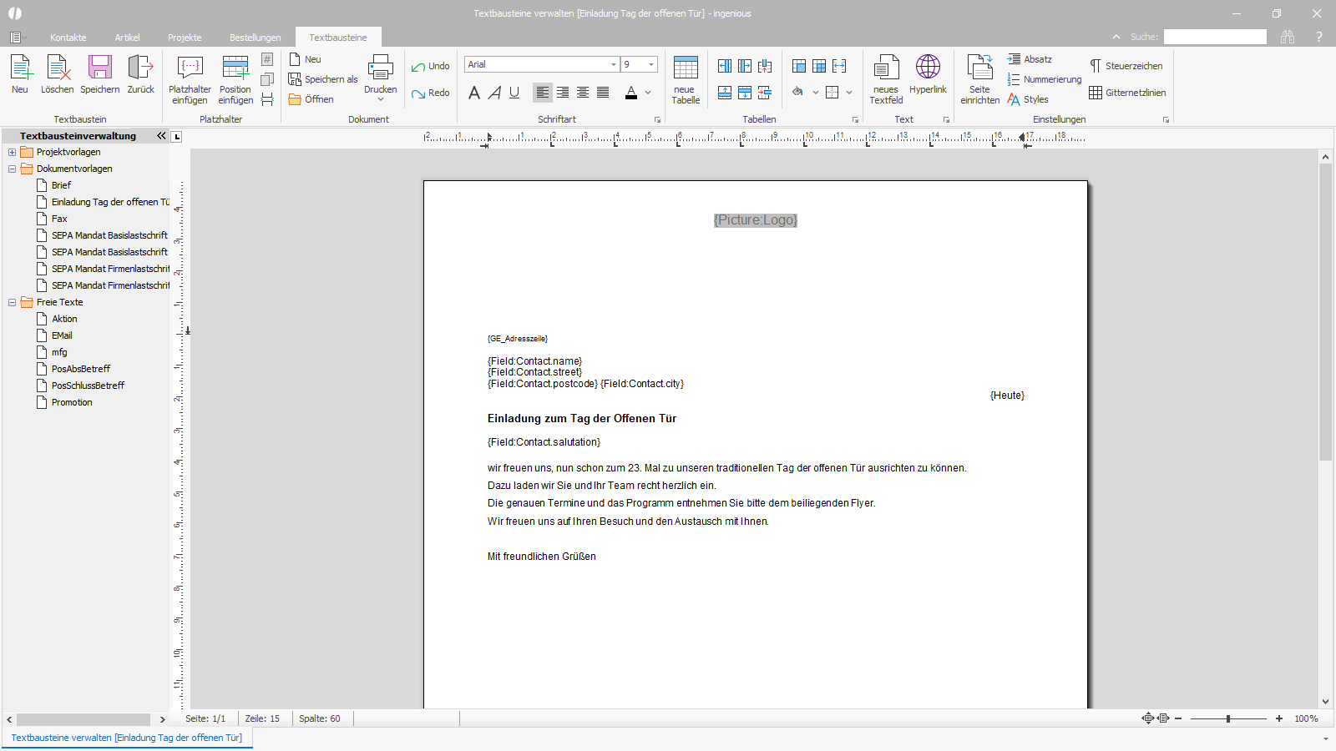Open Absatz paragraph settings

pyautogui.click(x=1030, y=59)
